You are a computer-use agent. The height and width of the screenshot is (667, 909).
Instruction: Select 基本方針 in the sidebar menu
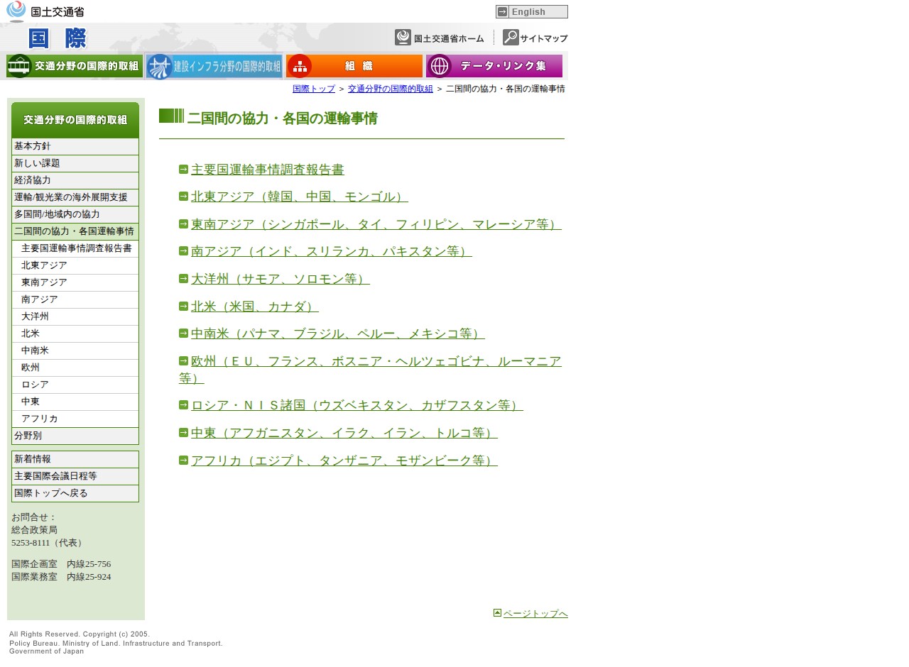75,146
